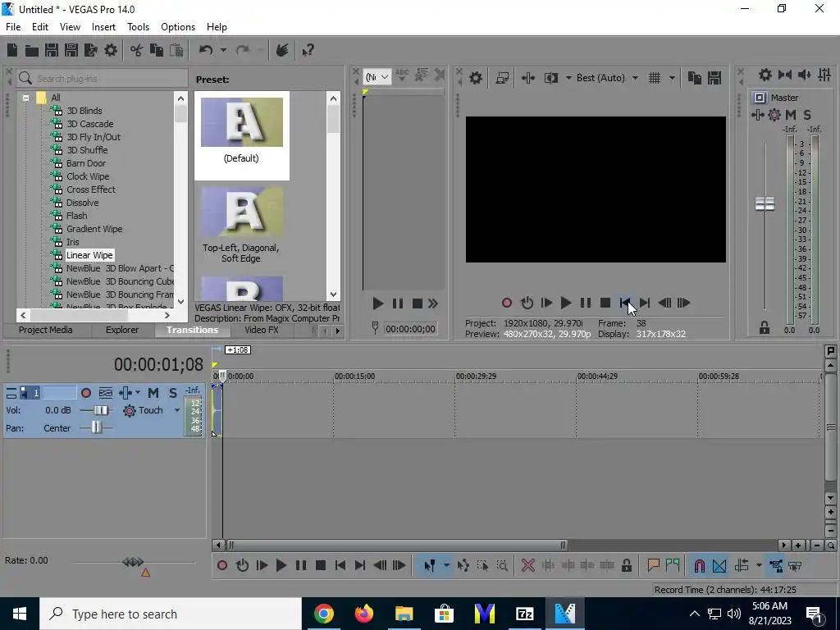The image size is (840, 630).
Task: Open Master bus audio properties gear
Action: [x=765, y=75]
